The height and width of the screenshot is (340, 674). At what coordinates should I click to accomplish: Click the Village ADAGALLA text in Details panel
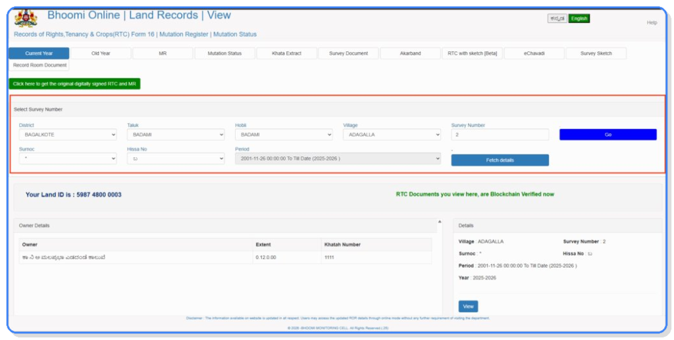[481, 242]
